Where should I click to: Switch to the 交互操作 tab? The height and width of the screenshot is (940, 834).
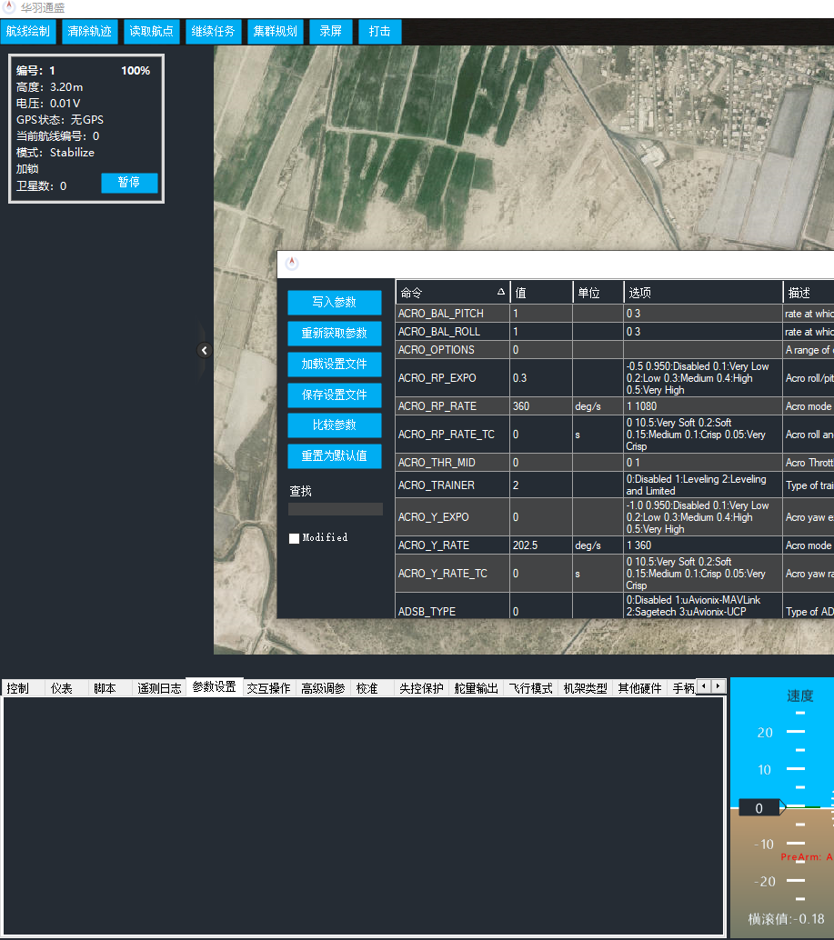tap(268, 688)
